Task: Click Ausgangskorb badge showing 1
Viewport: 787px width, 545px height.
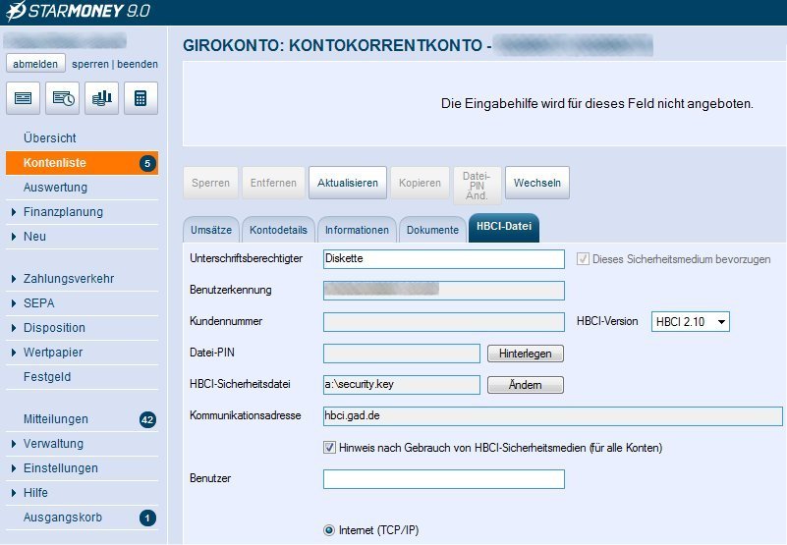Action: (x=147, y=518)
